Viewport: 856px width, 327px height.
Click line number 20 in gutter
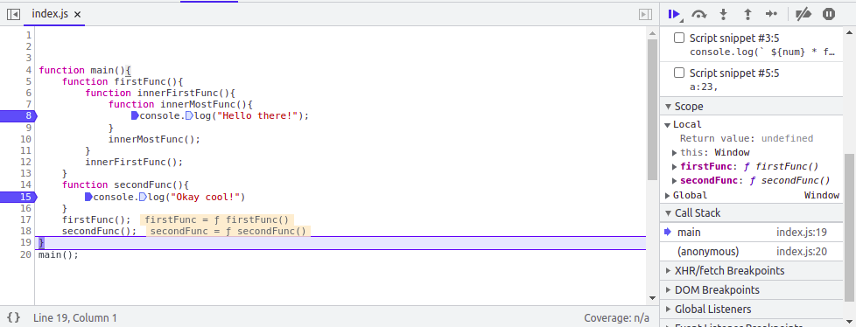pos(25,254)
